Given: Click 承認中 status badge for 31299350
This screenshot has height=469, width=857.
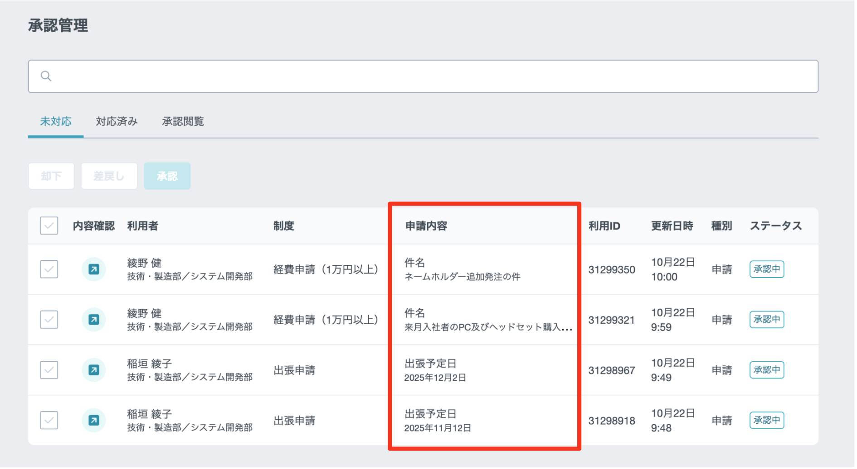Looking at the screenshot, I should point(767,270).
